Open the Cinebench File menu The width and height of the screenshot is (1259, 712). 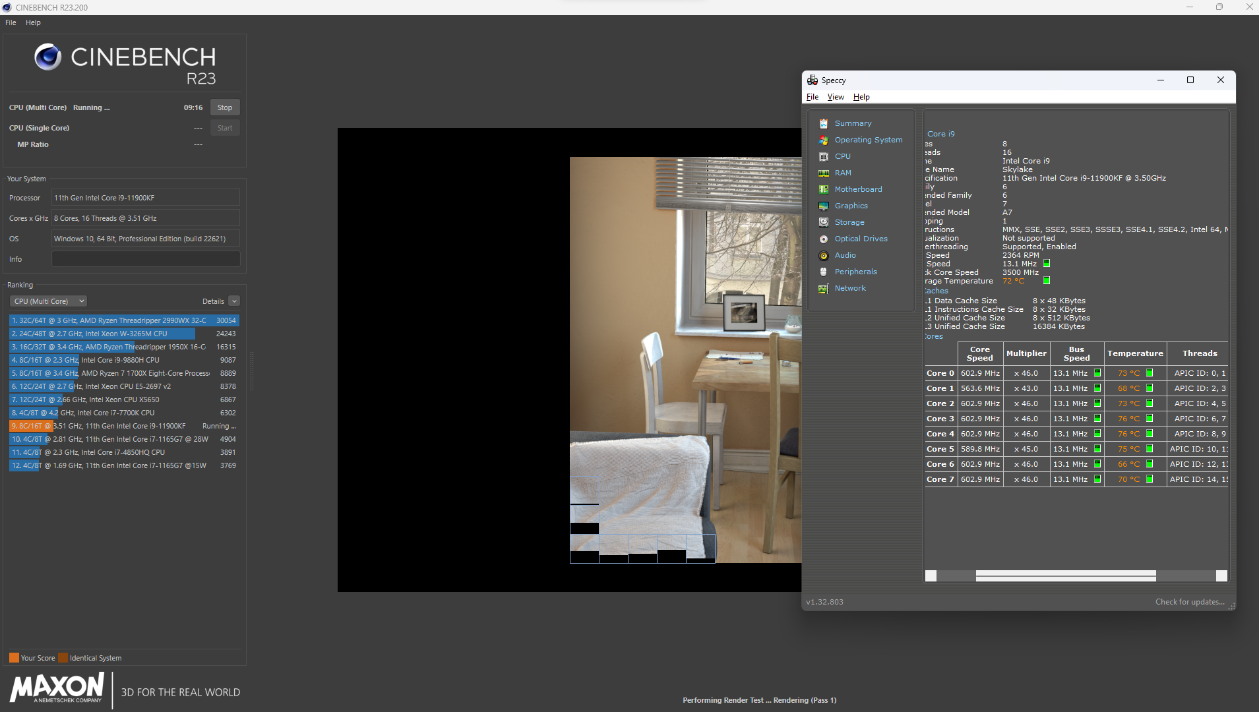pos(11,22)
